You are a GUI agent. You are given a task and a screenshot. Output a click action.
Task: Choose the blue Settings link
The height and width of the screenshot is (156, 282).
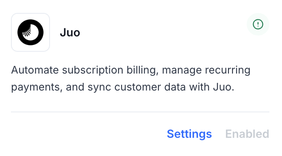[189, 134]
